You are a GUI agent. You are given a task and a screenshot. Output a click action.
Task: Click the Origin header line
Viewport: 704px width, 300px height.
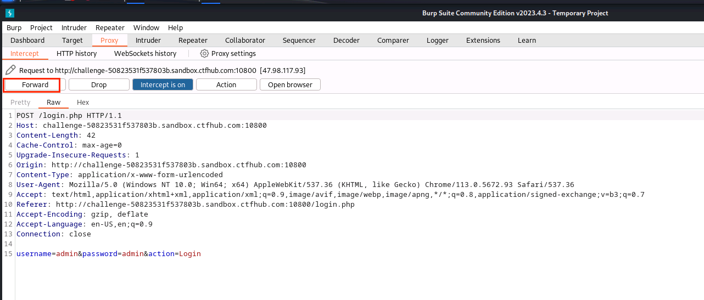tap(161, 165)
